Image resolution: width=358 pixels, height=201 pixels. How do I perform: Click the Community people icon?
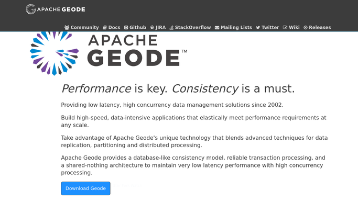pos(67,28)
